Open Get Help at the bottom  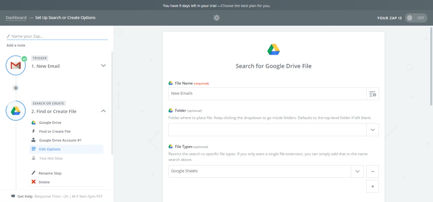pos(25,196)
